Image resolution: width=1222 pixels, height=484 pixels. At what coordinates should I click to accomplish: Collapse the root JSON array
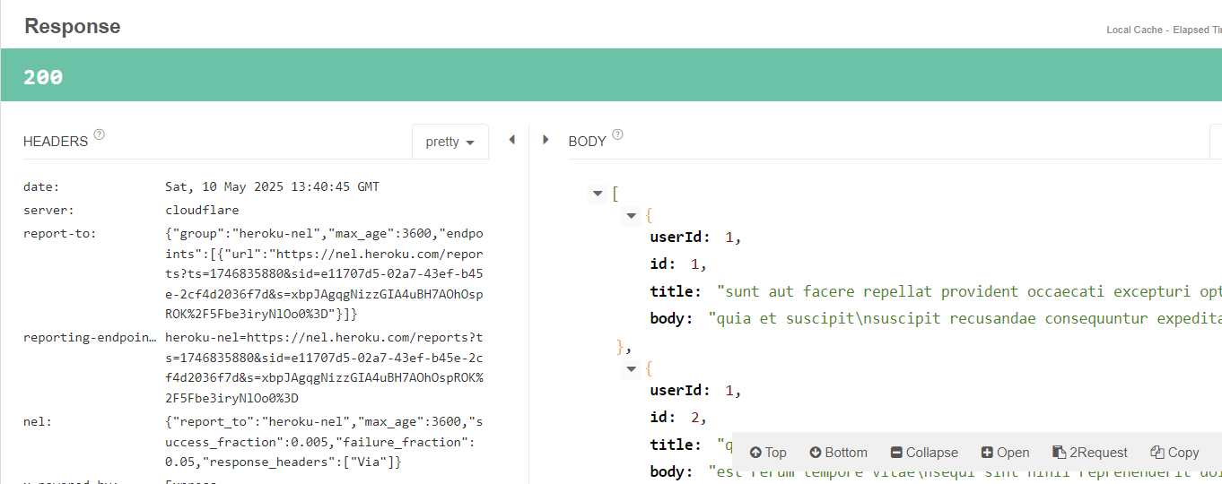(598, 193)
